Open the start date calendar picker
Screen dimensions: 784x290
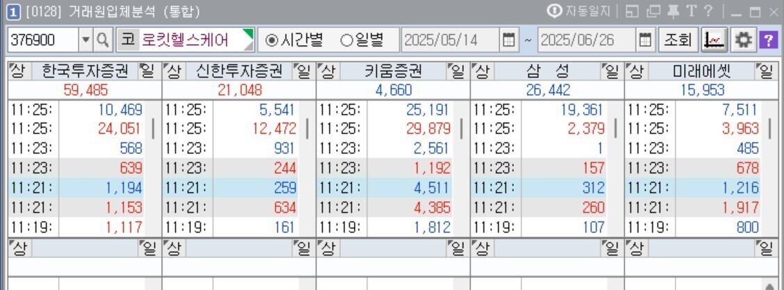tap(508, 40)
